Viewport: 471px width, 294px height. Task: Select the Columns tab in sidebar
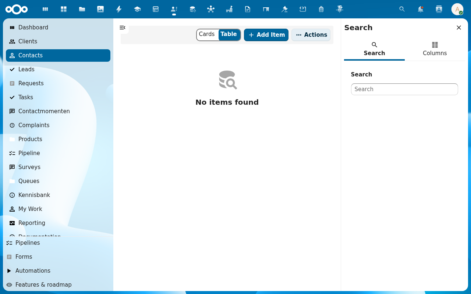tap(435, 49)
